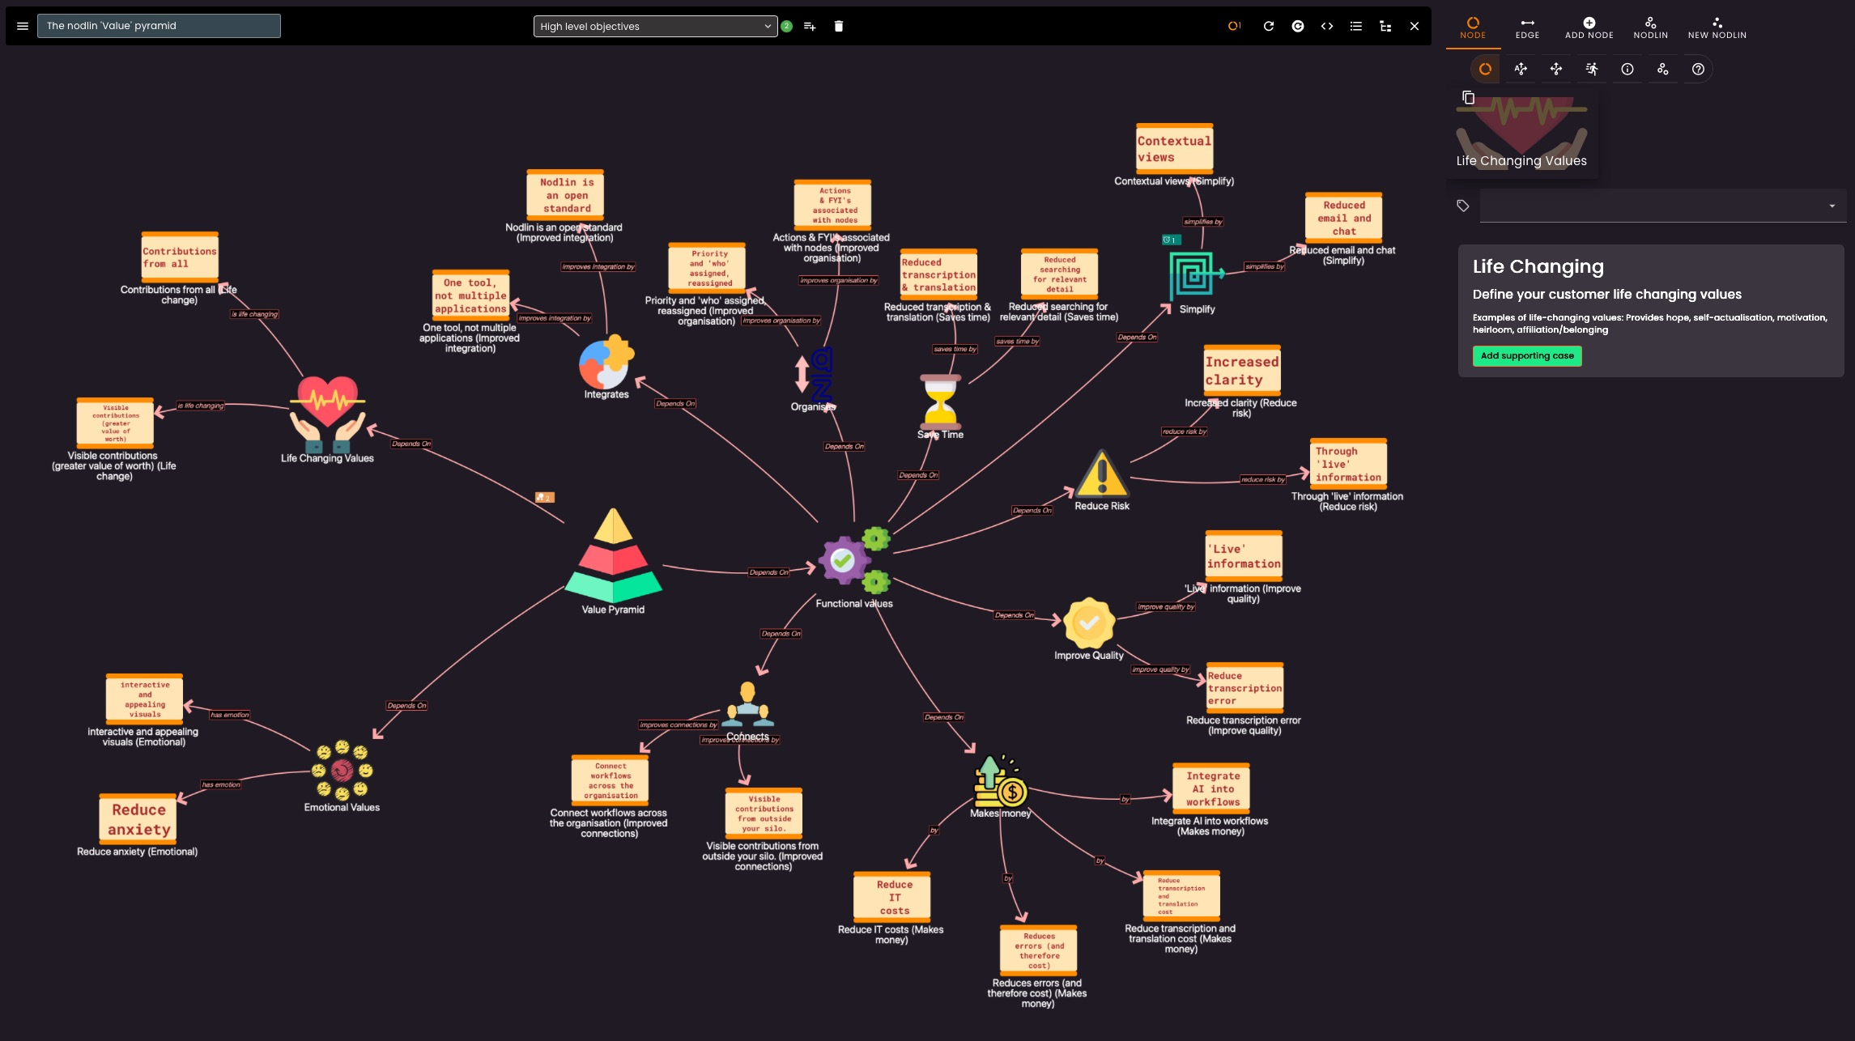This screenshot has height=1041, width=1855.
Task: Open the info circle icon in node toolbar
Action: pos(1627,70)
